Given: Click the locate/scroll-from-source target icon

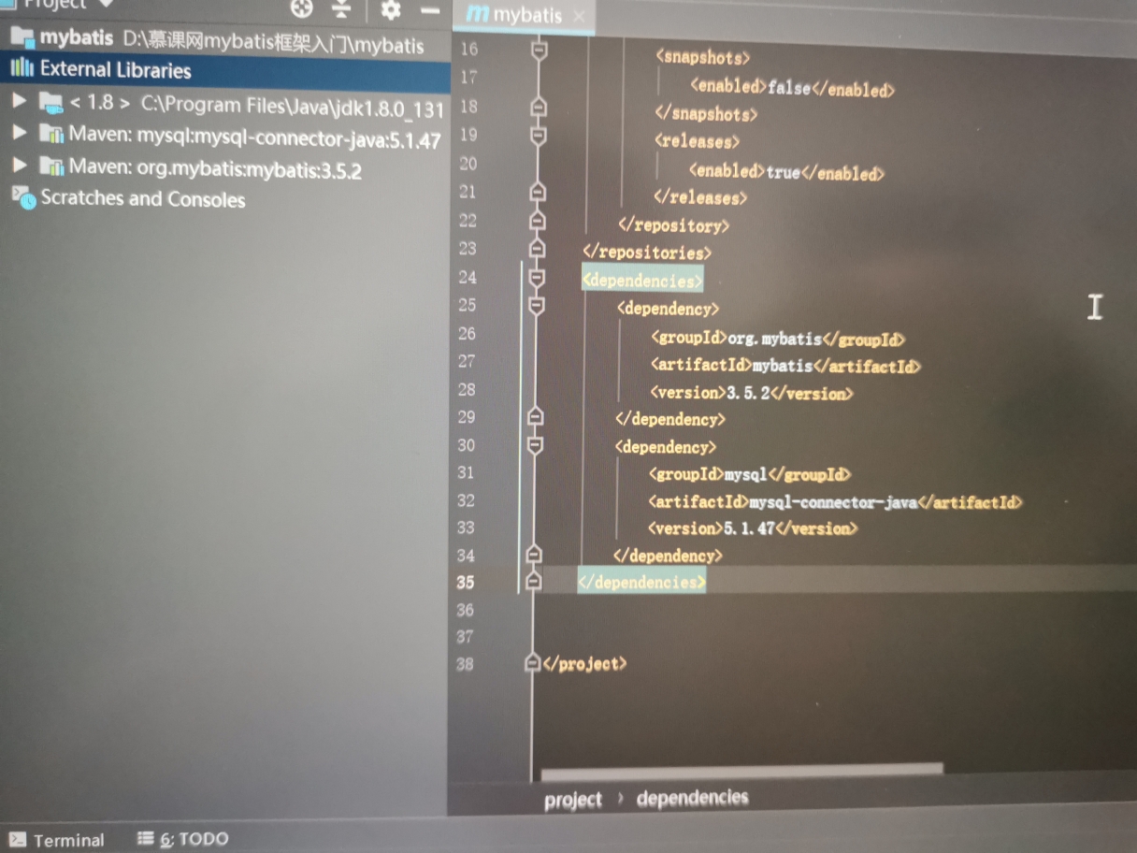Looking at the screenshot, I should point(301,8).
